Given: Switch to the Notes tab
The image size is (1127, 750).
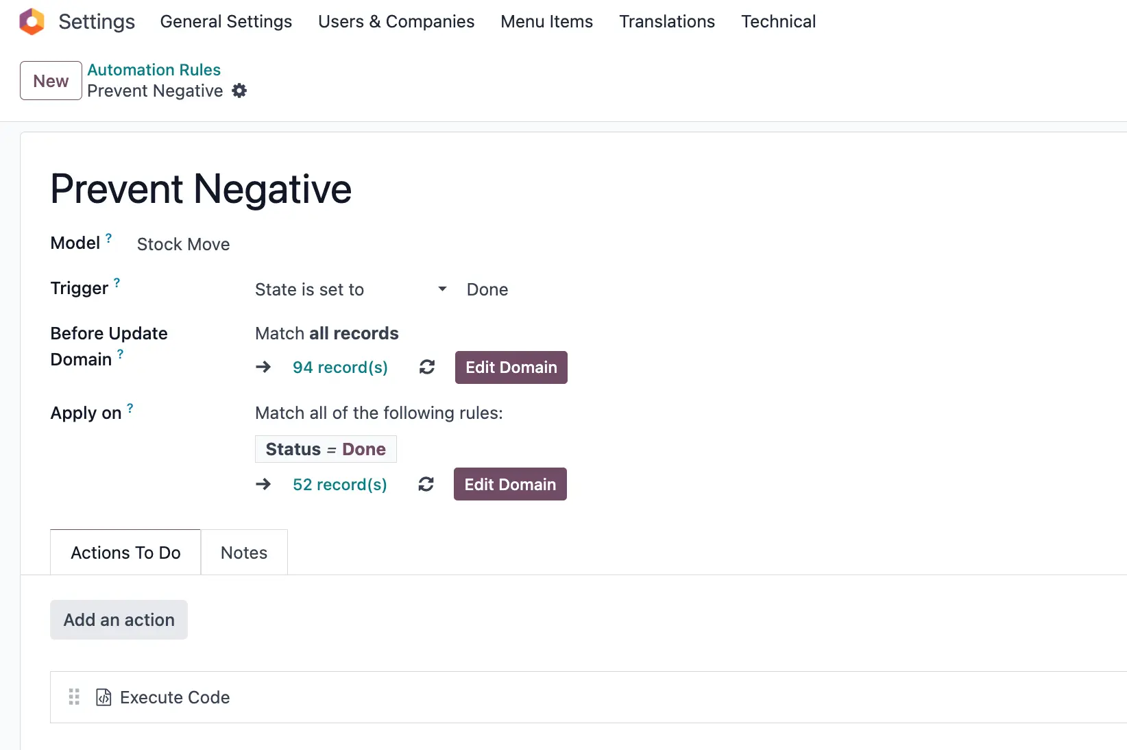Looking at the screenshot, I should click(x=244, y=553).
